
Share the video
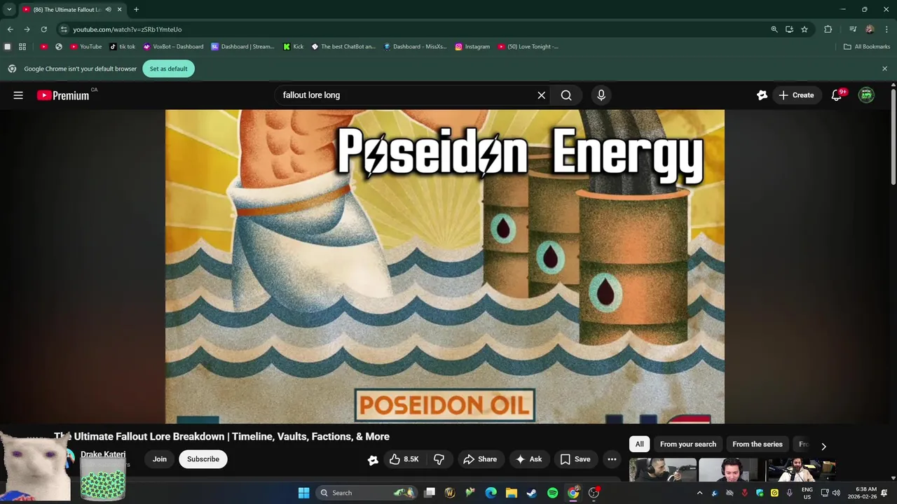point(480,459)
